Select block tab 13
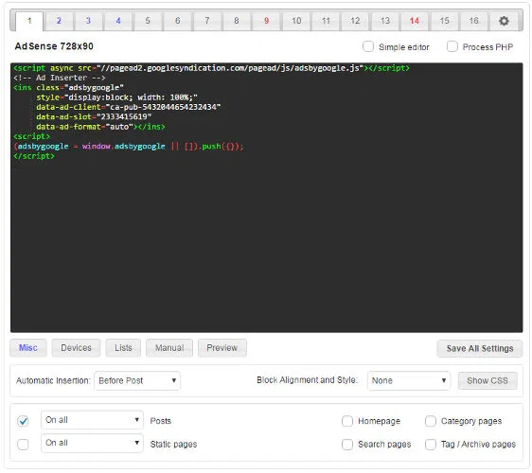Image resolution: width=532 pixels, height=473 pixels. [384, 21]
